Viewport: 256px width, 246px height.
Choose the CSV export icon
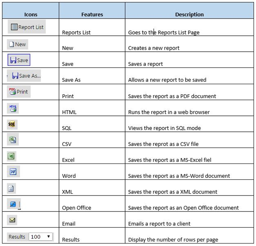13,140
